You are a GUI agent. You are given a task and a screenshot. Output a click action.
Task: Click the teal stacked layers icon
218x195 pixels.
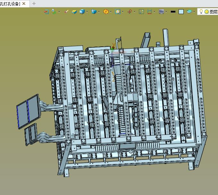point(189,12)
